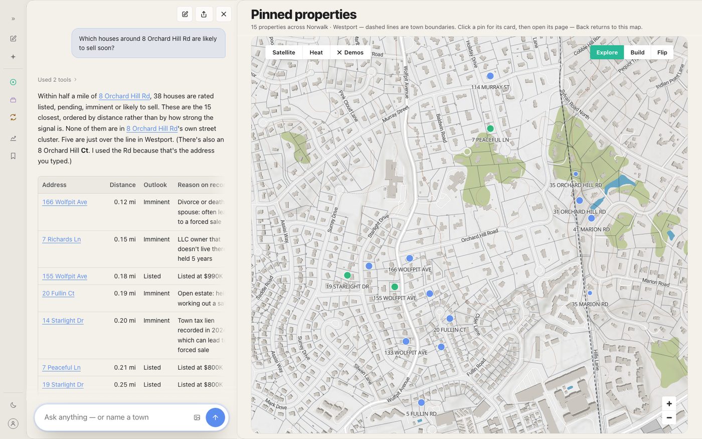Click the orange cycle arrows sidebar icon
The image size is (702, 439).
point(14,117)
